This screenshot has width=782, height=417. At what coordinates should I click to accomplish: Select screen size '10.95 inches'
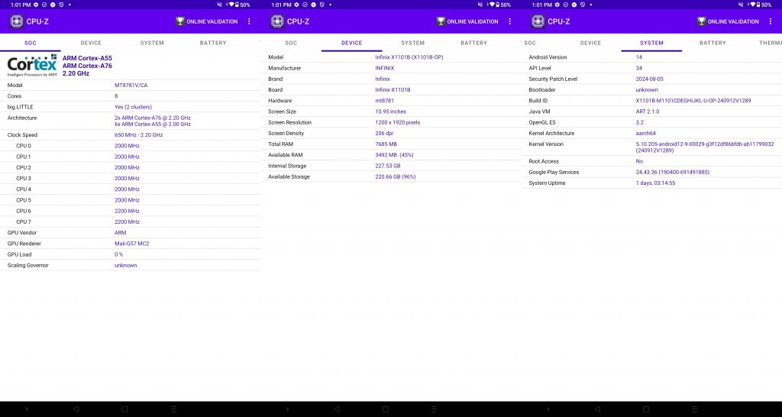390,112
